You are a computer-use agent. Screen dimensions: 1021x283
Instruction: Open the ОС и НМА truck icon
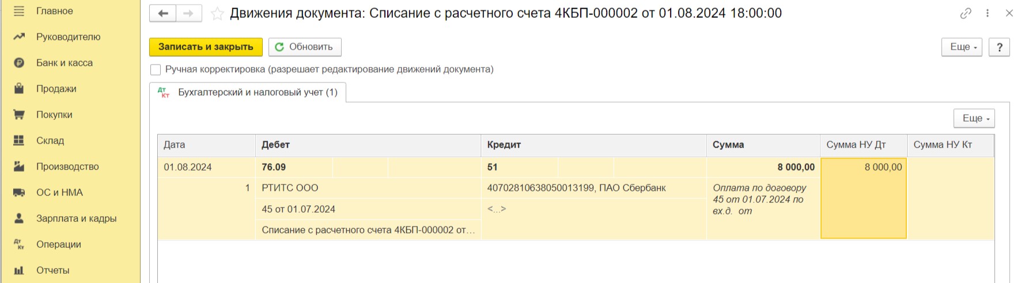pyautogui.click(x=19, y=193)
